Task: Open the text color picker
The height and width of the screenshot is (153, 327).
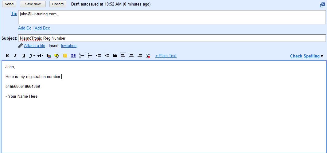Action: coord(49,56)
